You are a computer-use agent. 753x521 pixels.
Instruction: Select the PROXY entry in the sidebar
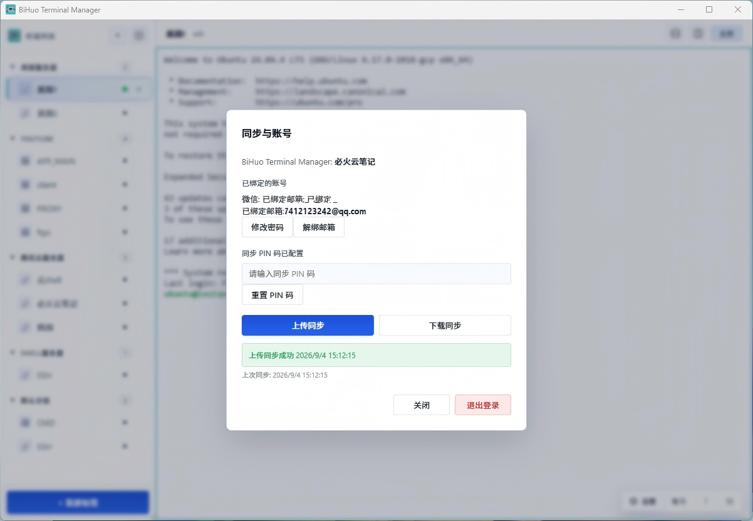pos(78,209)
